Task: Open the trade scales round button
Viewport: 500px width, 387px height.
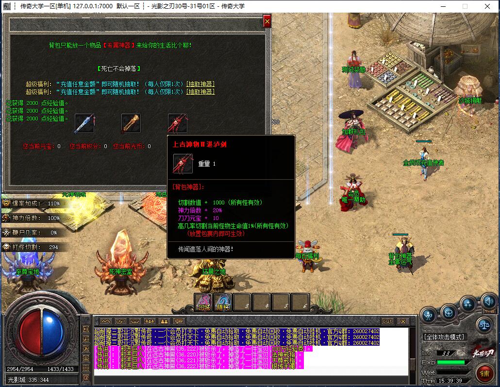Action: click(x=484, y=325)
